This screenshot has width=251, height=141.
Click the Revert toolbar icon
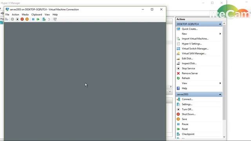pyautogui.click(x=49, y=19)
